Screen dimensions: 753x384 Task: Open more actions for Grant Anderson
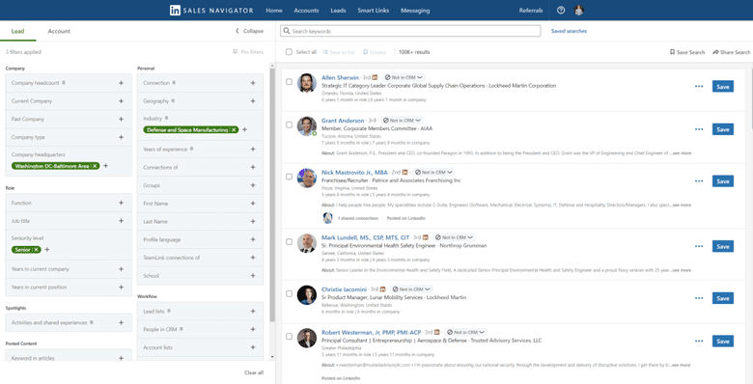click(x=699, y=129)
